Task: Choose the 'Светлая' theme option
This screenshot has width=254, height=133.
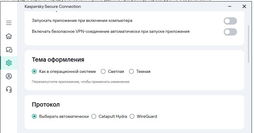Action: tap(103, 72)
